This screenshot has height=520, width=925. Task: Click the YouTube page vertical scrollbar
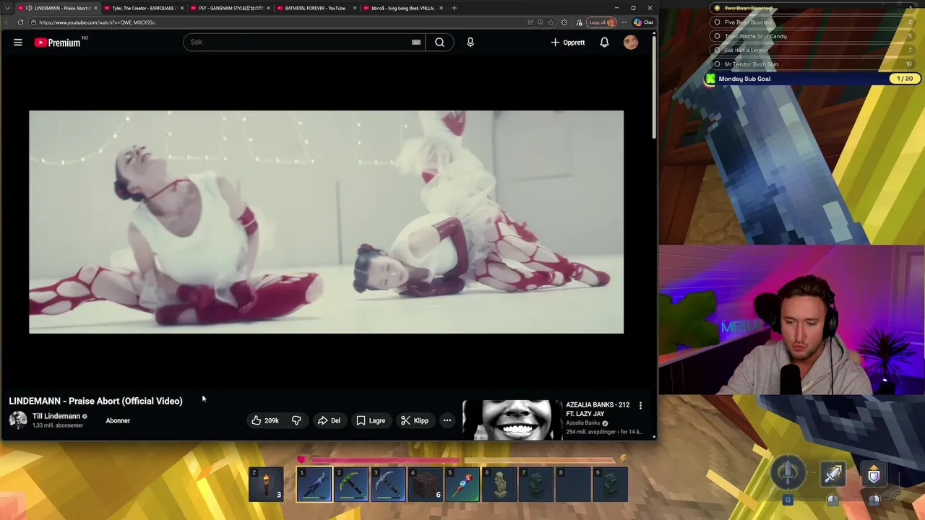(x=654, y=87)
